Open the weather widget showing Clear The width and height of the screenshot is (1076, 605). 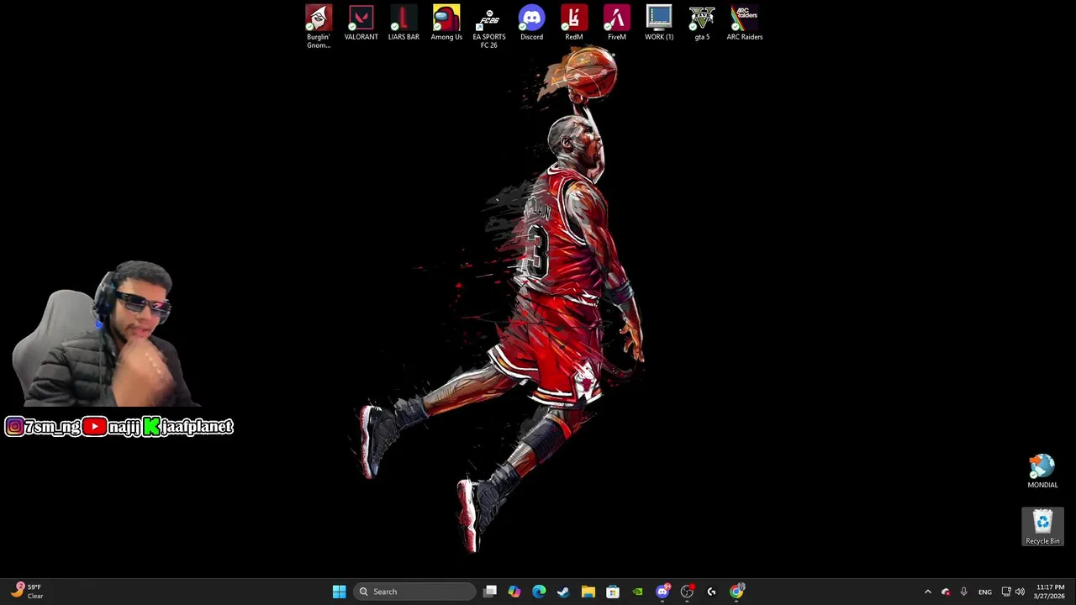point(27,592)
